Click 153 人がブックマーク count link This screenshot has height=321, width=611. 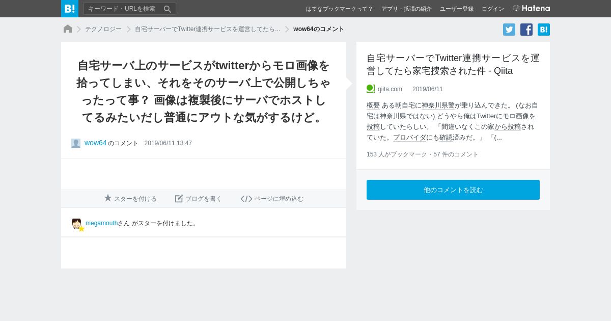(x=397, y=154)
